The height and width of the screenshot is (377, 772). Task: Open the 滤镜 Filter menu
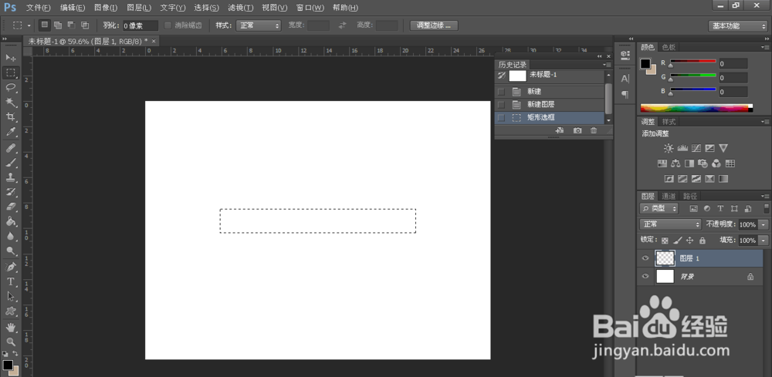pos(240,8)
